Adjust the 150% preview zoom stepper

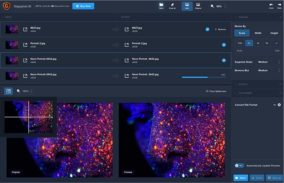tap(31, 91)
